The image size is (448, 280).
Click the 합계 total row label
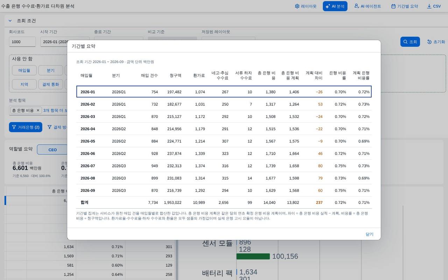tap(84, 202)
